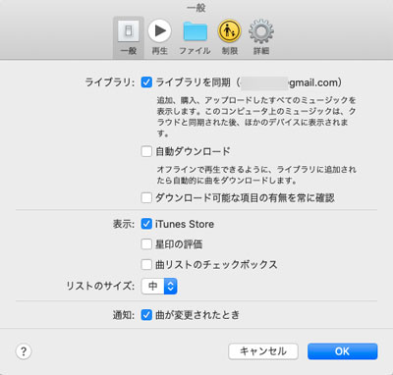Click the リストのサイズ: label

point(100,286)
